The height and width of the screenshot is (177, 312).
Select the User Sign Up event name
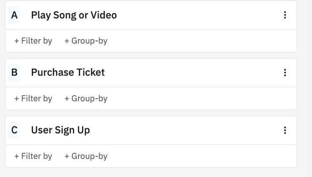(x=60, y=130)
